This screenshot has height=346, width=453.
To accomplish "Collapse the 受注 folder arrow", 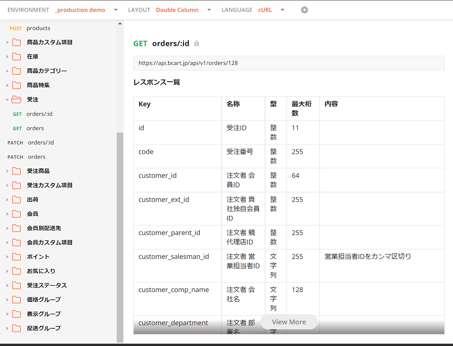I will 7,100.
